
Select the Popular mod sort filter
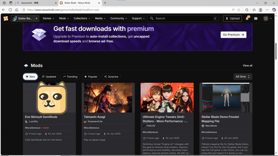(91, 77)
